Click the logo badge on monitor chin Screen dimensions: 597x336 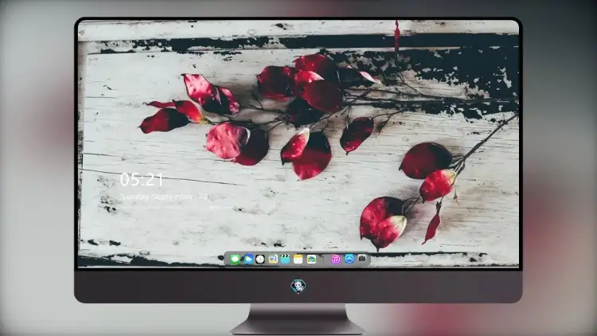point(298,287)
